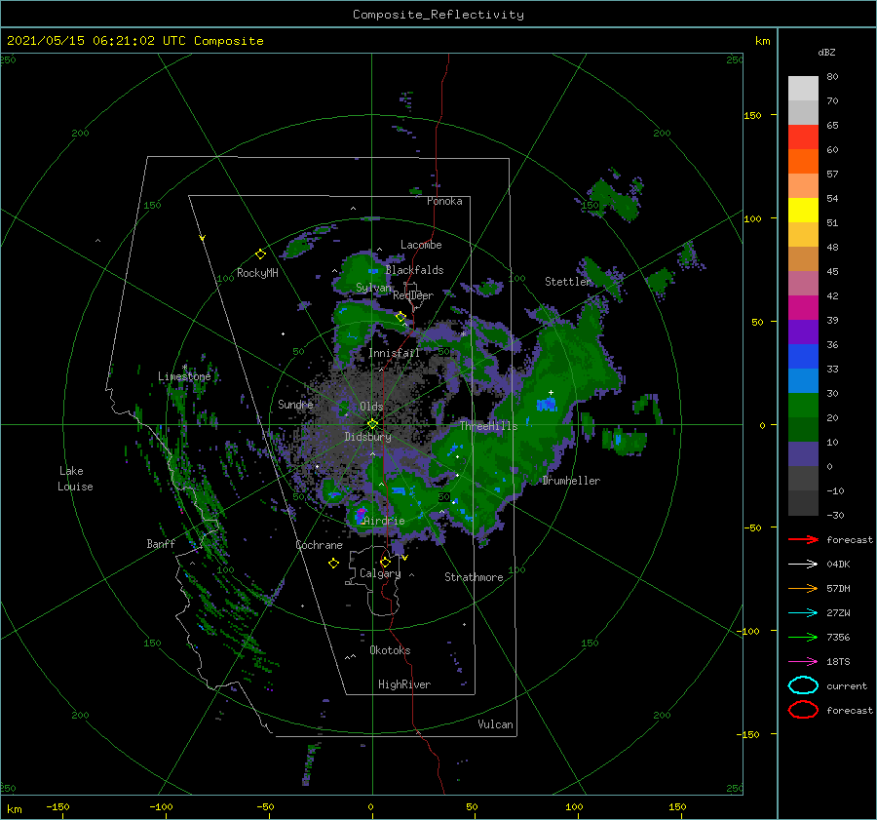Viewport: 877px width, 820px height.
Task: Click the Vulcan label
Action: point(495,724)
